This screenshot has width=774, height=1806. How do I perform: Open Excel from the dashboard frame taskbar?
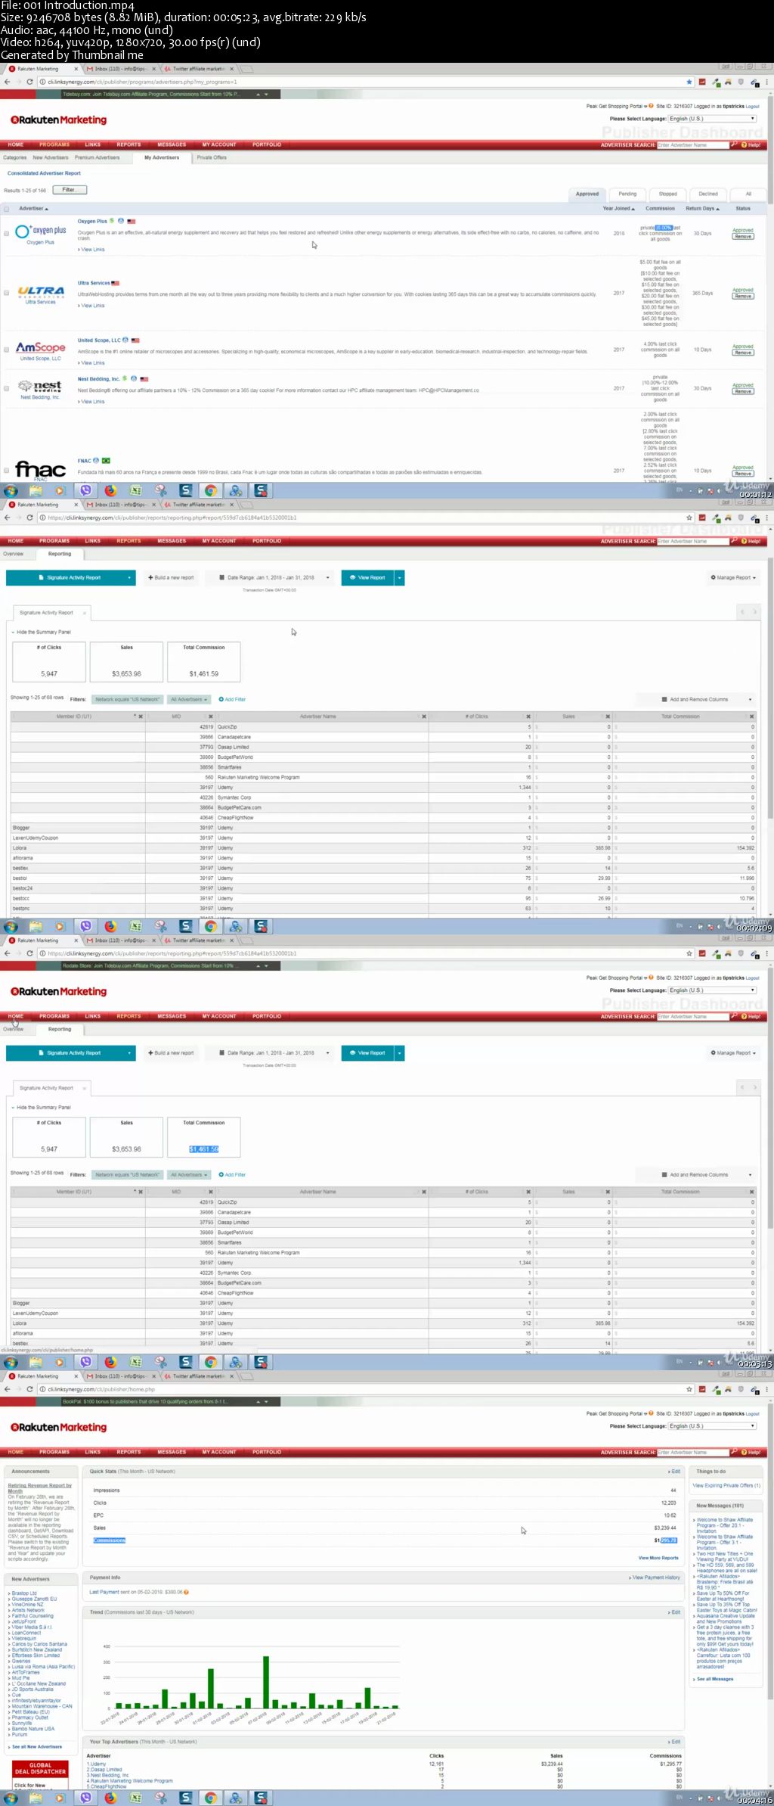(135, 1798)
